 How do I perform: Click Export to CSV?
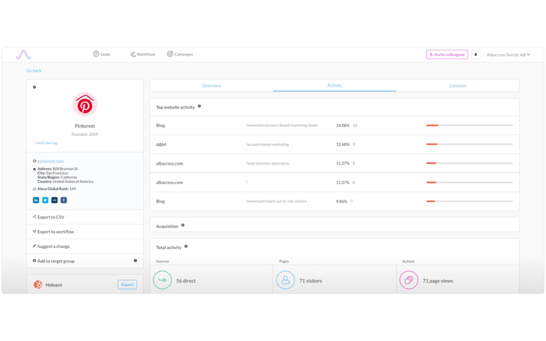(85, 217)
